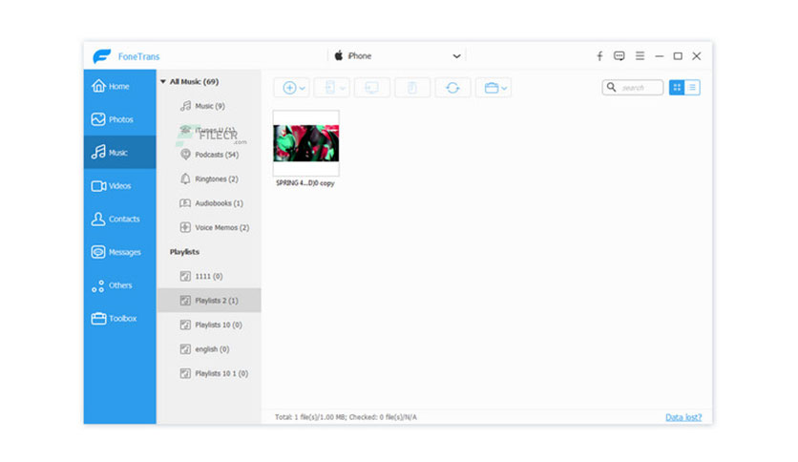Image resolution: width=798 pixels, height=462 pixels.
Task: Select Ringtones (2) category
Action: (x=209, y=178)
